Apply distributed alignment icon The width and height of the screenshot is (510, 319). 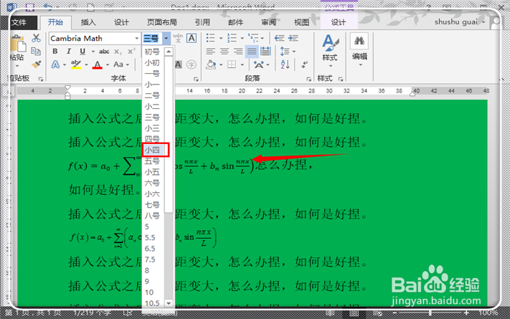(x=265, y=51)
